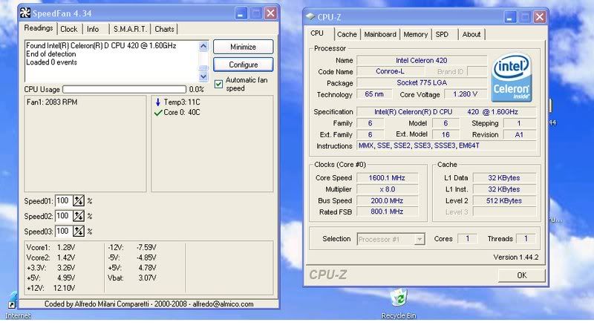
Task: Click the Vbat 3.07V reading
Action: (132, 278)
